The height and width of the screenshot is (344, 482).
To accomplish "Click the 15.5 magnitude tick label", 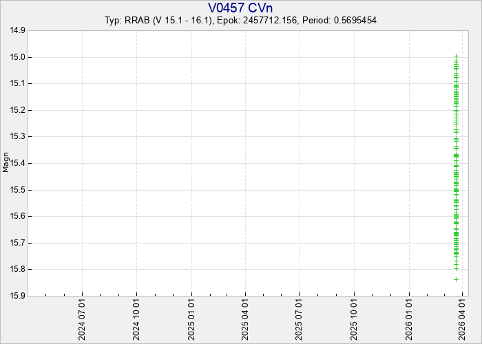I will coord(17,190).
